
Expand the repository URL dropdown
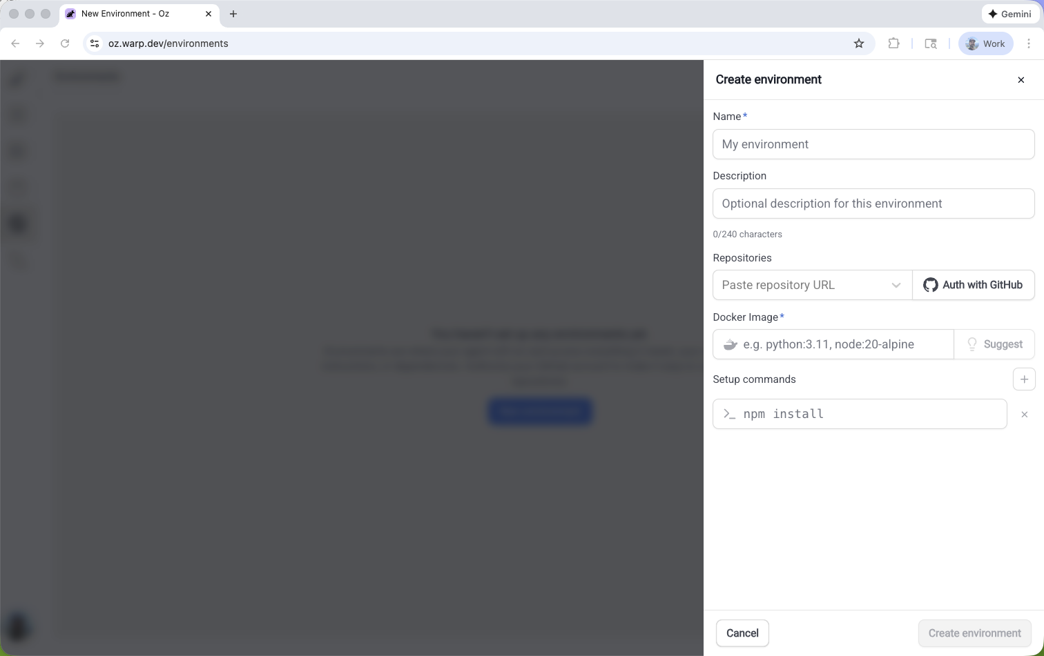(x=896, y=285)
